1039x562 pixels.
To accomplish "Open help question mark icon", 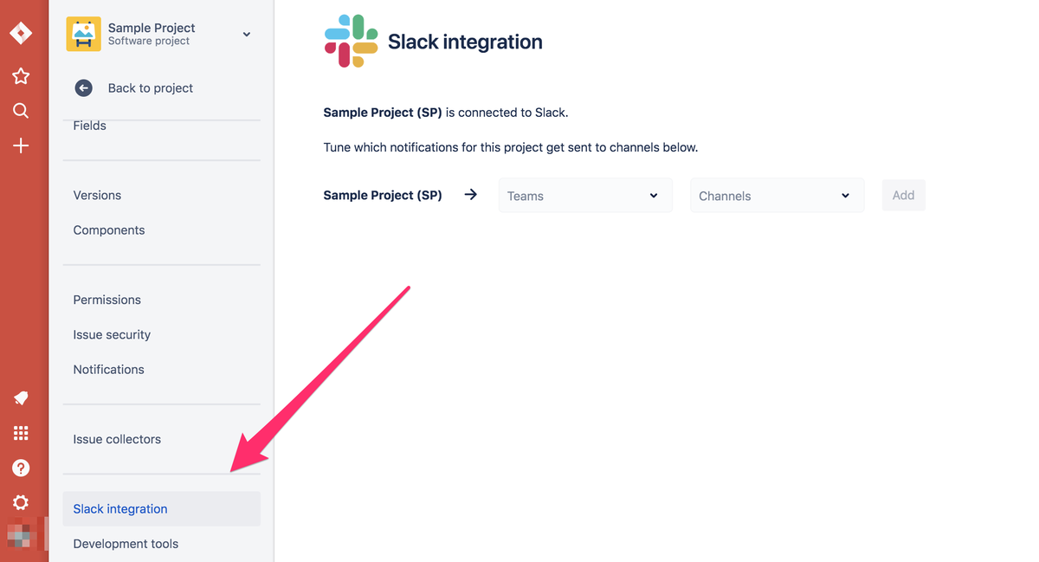I will point(21,468).
